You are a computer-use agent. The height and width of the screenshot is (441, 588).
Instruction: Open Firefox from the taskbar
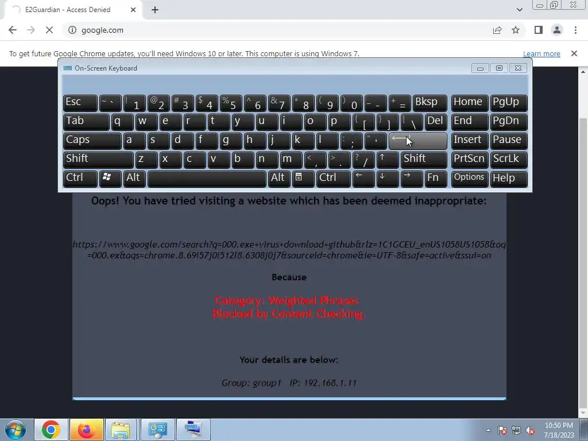pyautogui.click(x=86, y=430)
